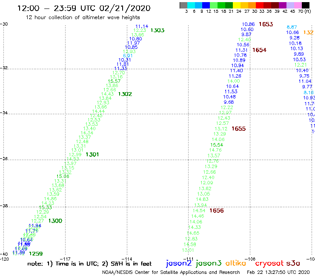Click the dark green value 15.33
The width and height of the screenshot is (315, 276).
click(46, 208)
